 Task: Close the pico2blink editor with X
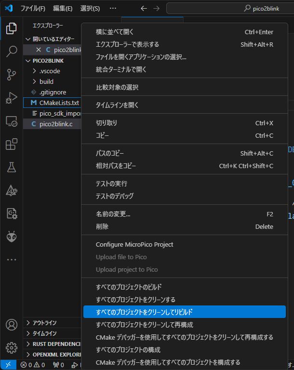point(39,50)
